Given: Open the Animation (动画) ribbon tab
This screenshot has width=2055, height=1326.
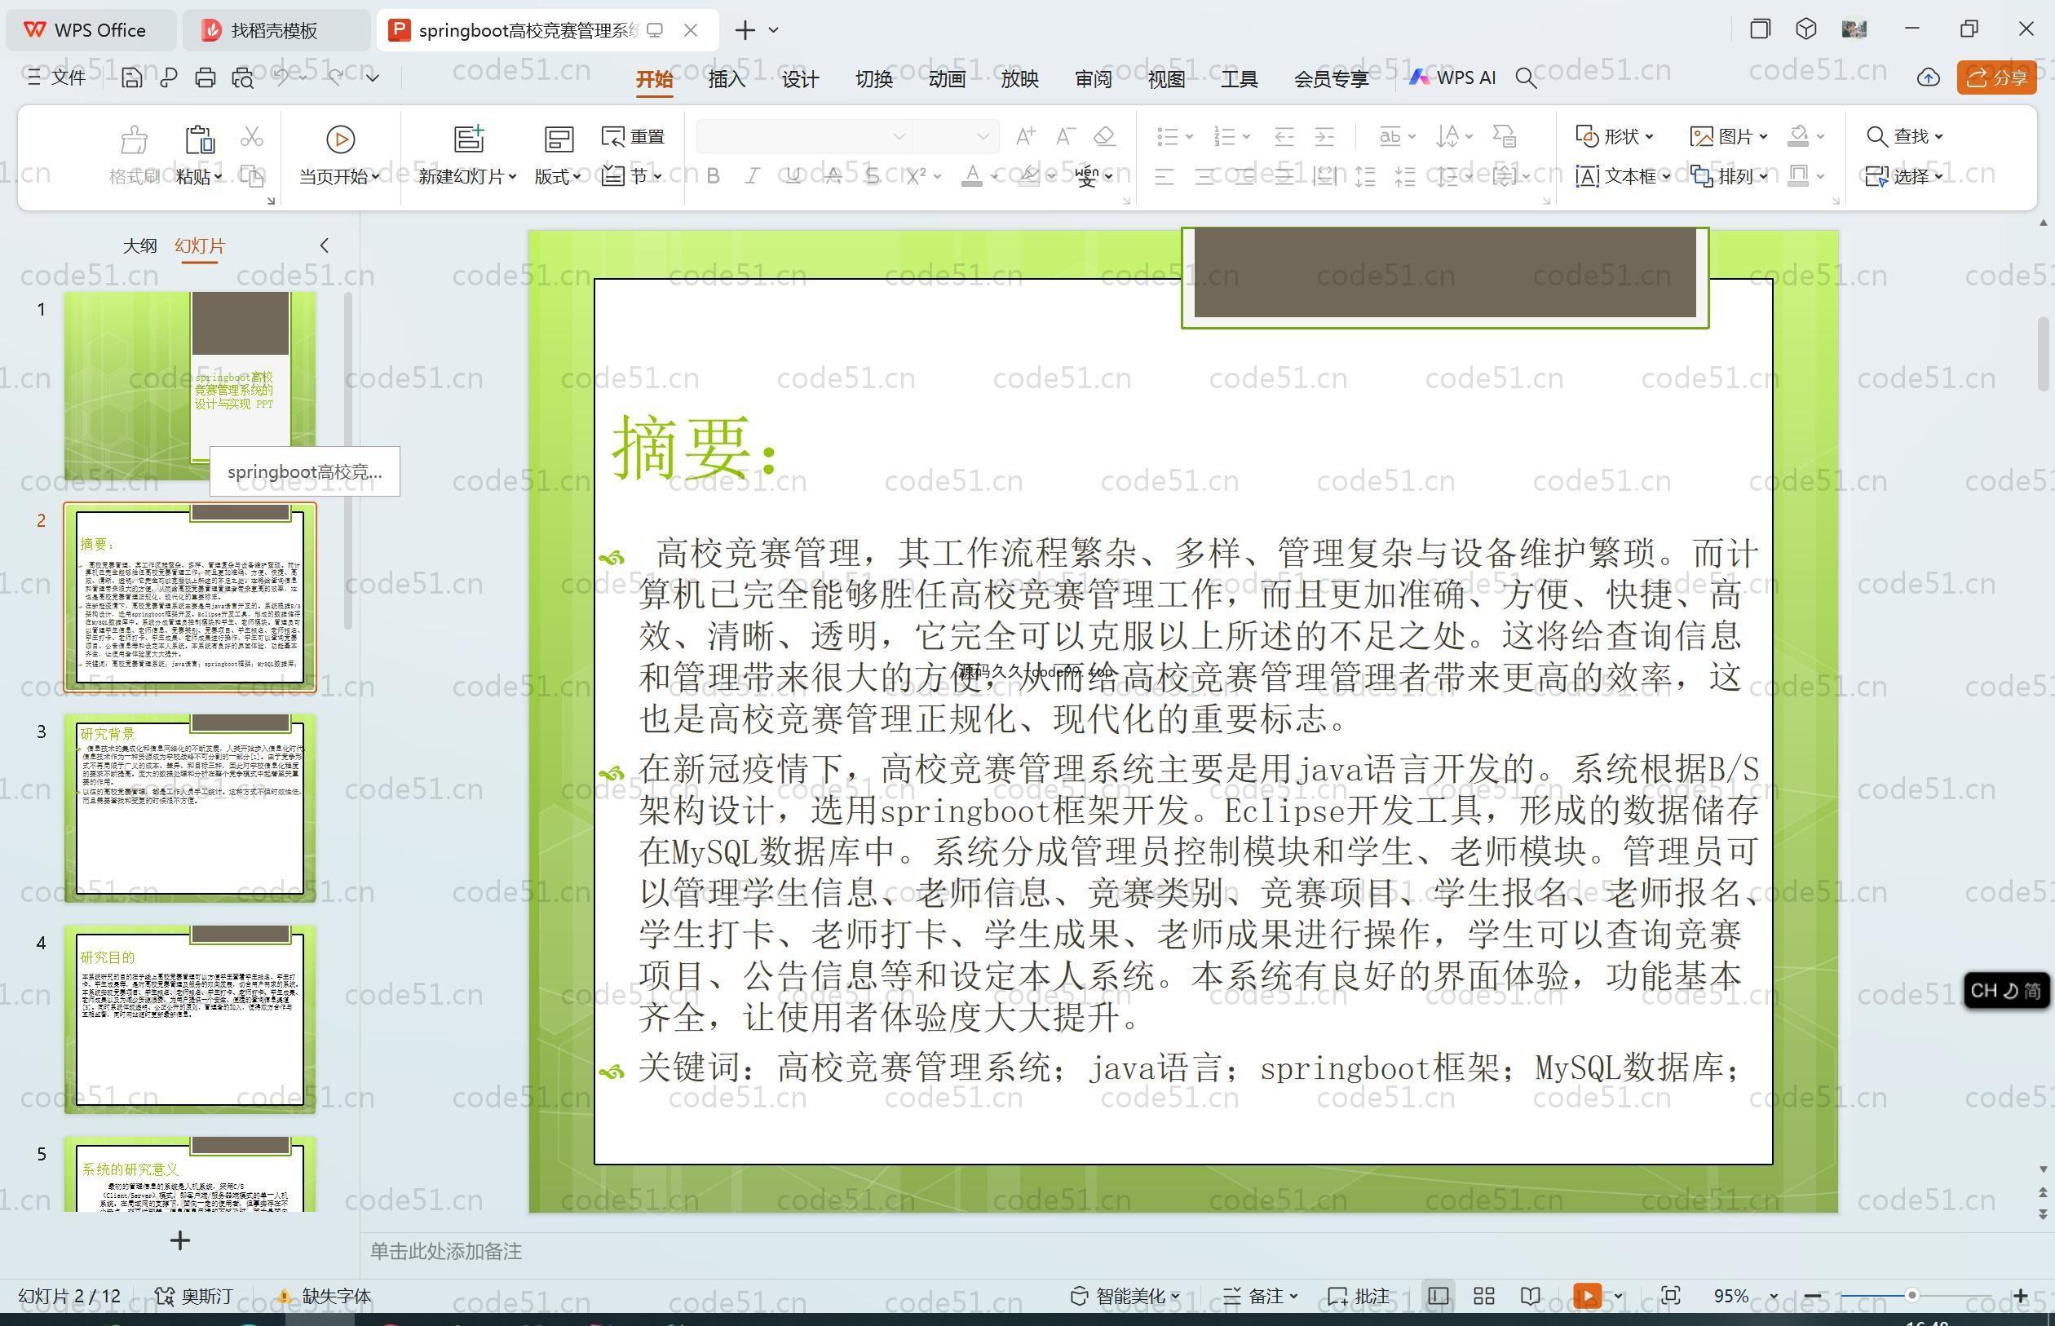Looking at the screenshot, I should (x=947, y=79).
